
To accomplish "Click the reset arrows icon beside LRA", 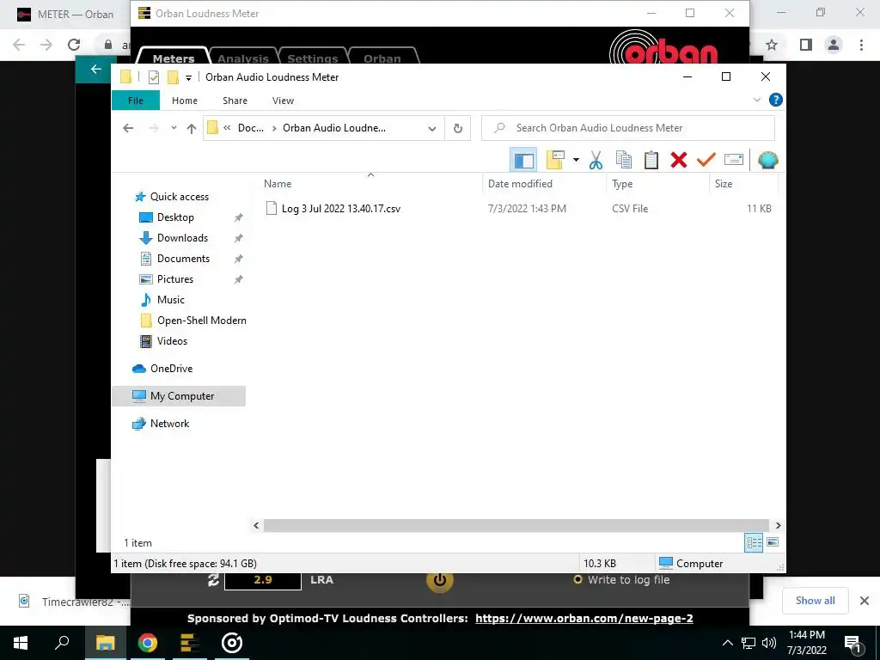I will pos(213,580).
